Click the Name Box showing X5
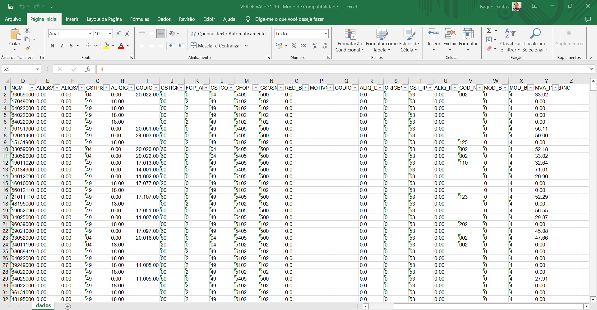597x310 pixels. pyautogui.click(x=21, y=69)
